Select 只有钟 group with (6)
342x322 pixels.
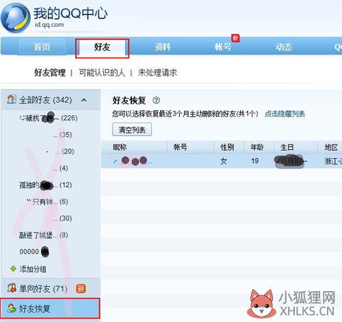pyautogui.click(x=47, y=201)
